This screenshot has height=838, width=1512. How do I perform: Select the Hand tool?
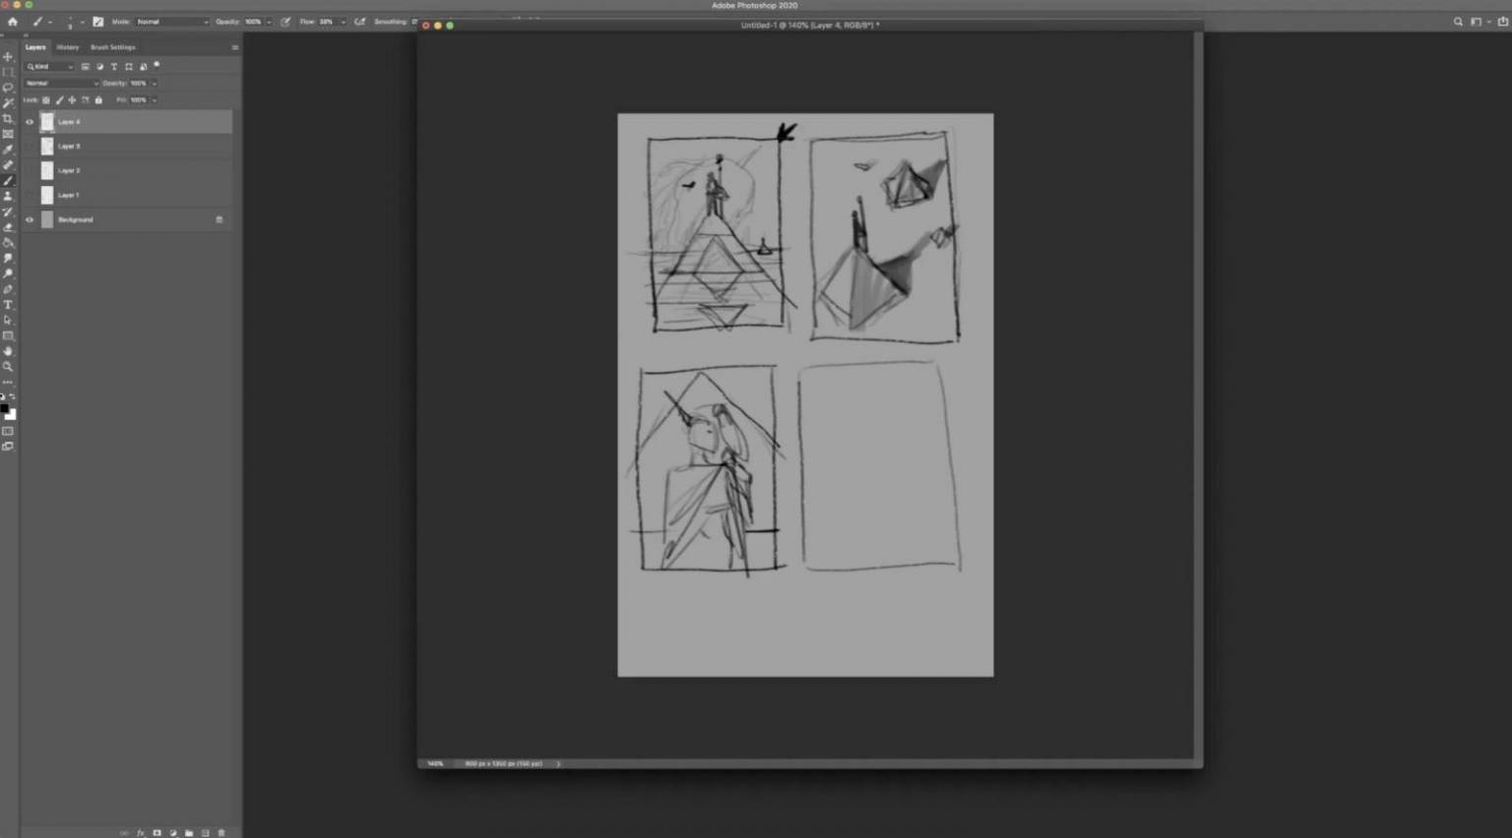pyautogui.click(x=8, y=351)
